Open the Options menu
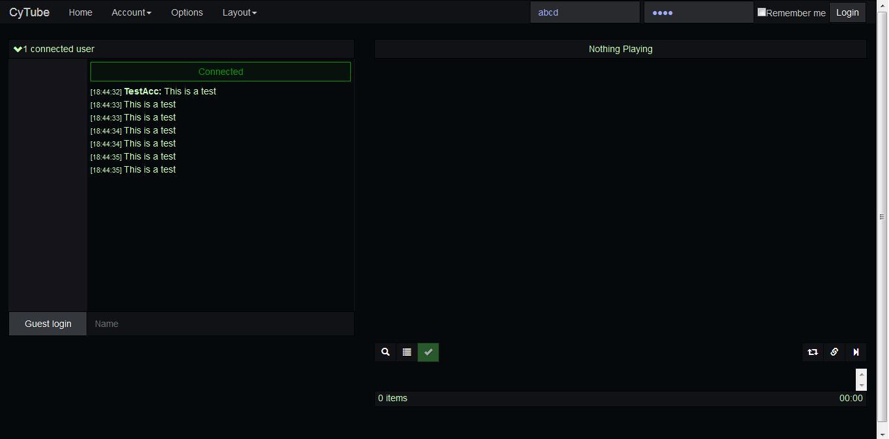Image resolution: width=889 pixels, height=439 pixels. click(x=187, y=12)
